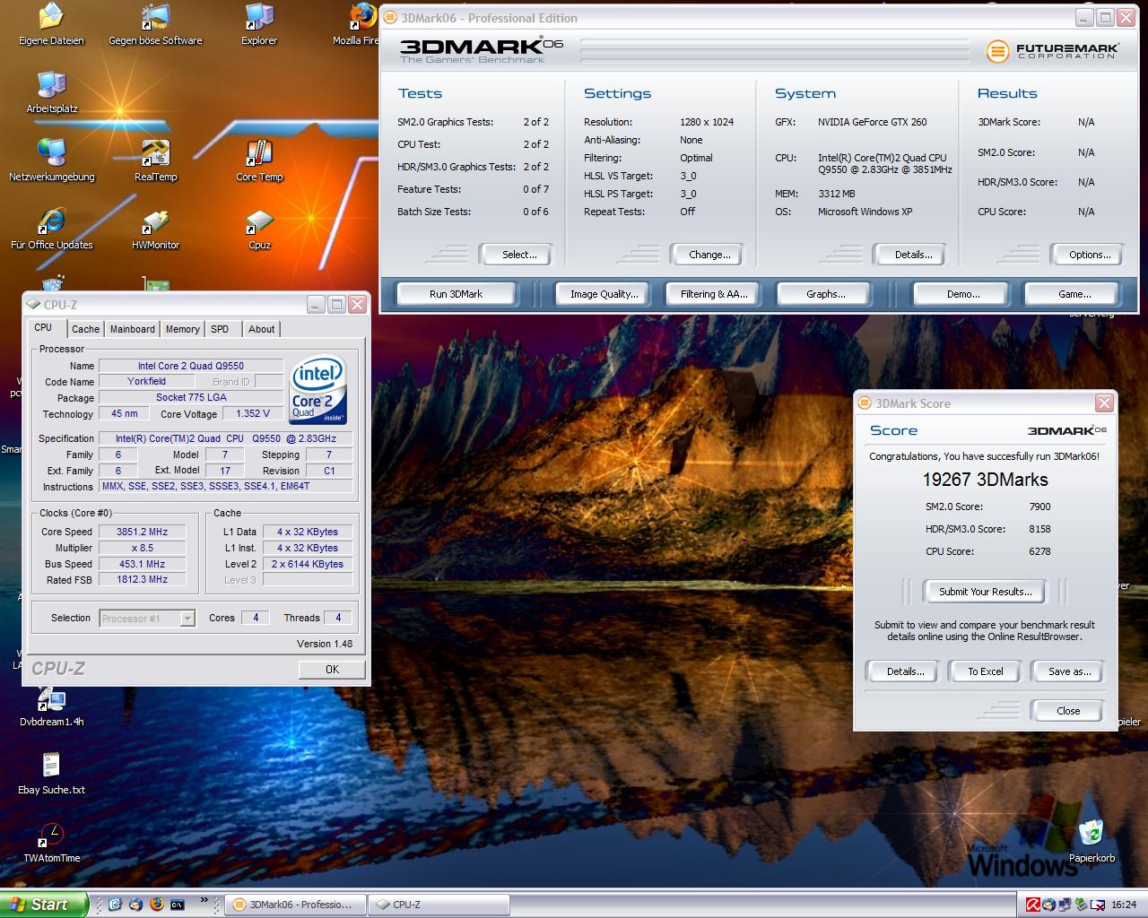The height and width of the screenshot is (918, 1148).
Task: Click the Core Voltage value 1.352 V
Action: click(253, 413)
